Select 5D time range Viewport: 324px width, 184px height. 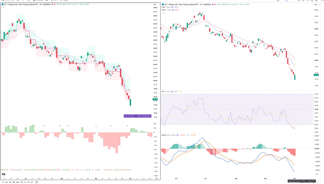(x=6, y=182)
